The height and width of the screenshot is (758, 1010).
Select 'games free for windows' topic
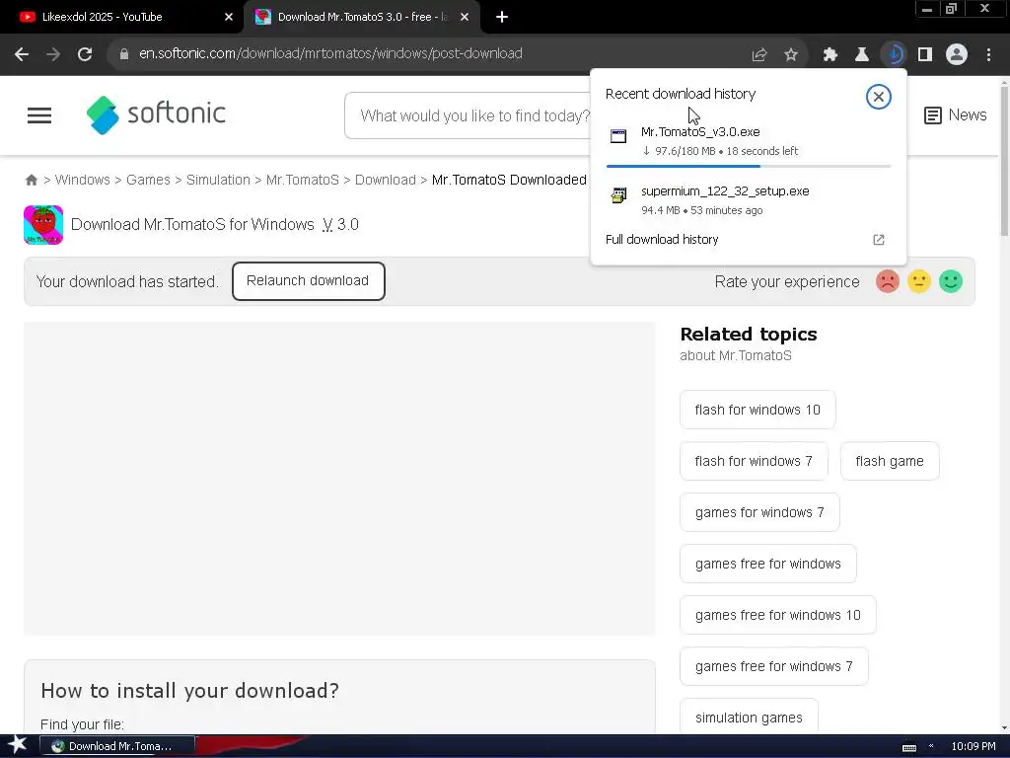767,564
